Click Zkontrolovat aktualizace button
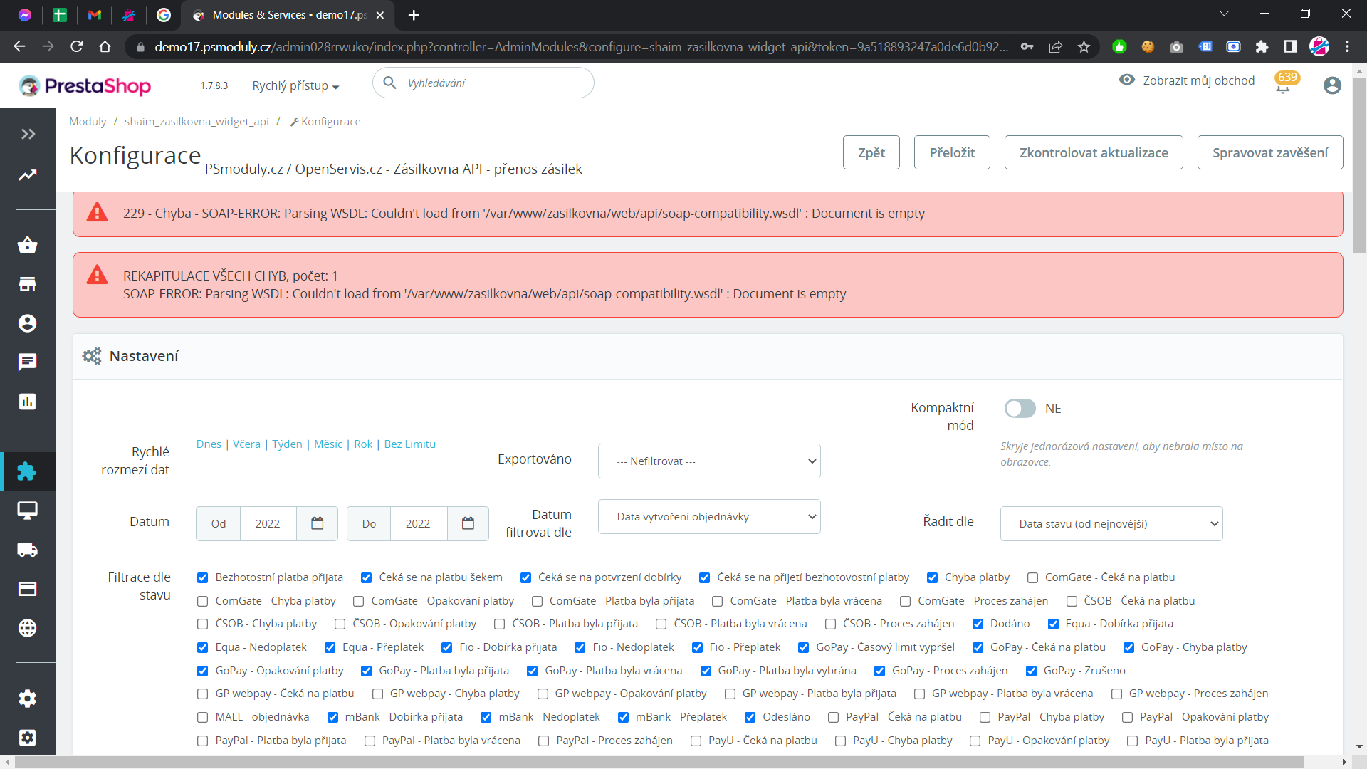This screenshot has width=1367, height=769. coord(1094,152)
